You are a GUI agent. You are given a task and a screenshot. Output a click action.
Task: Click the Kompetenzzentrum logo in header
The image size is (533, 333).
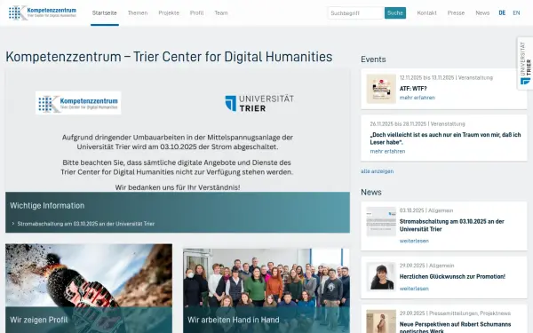click(43, 12)
